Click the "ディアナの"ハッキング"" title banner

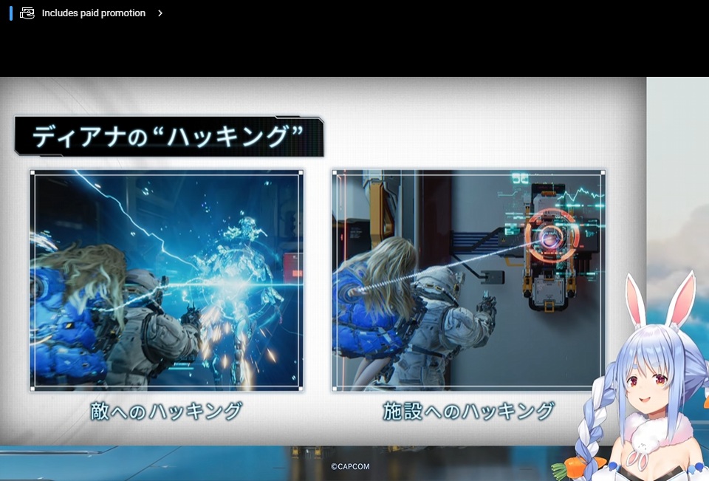point(169,136)
